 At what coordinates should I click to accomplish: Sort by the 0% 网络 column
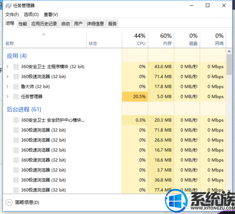[213, 40]
